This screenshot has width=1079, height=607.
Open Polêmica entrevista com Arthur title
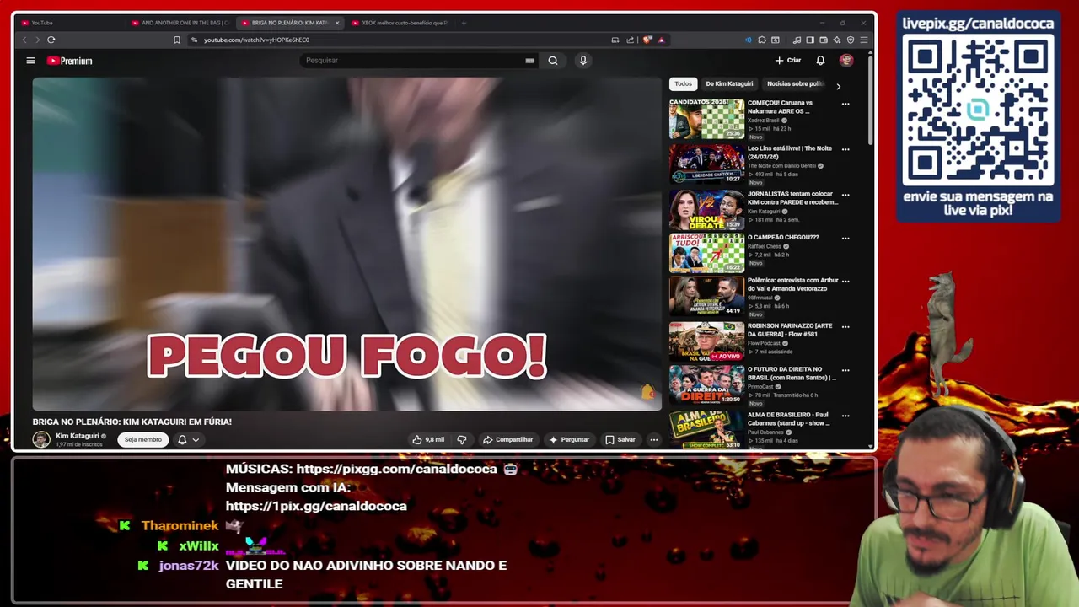tap(792, 284)
